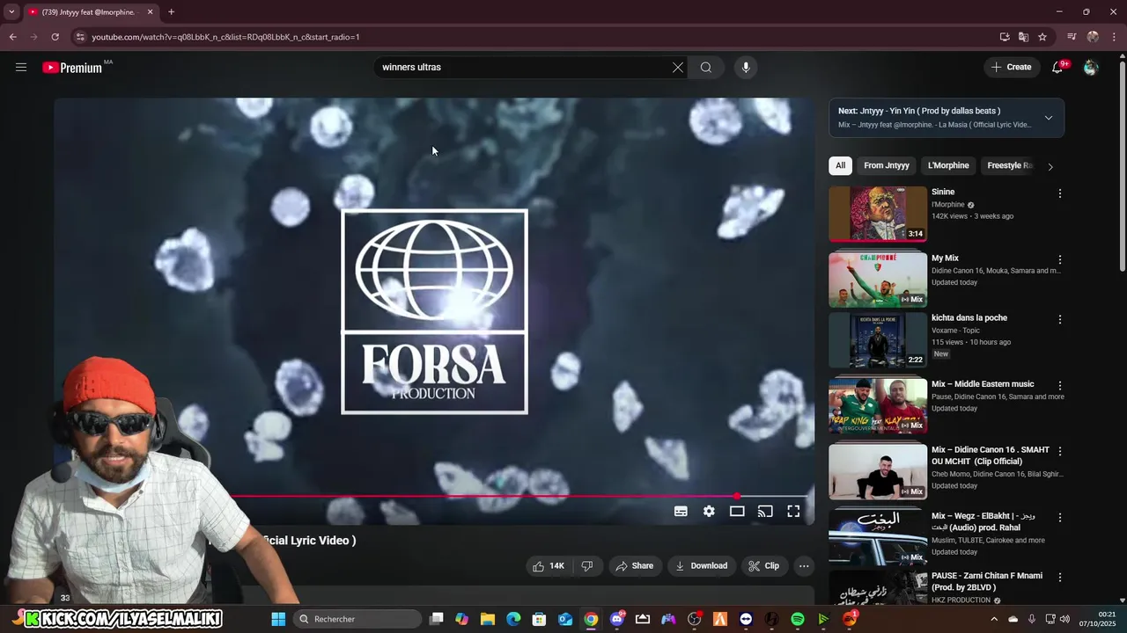This screenshot has height=633, width=1127.
Task: Select the L'Morphine filter chip
Action: [x=948, y=165]
